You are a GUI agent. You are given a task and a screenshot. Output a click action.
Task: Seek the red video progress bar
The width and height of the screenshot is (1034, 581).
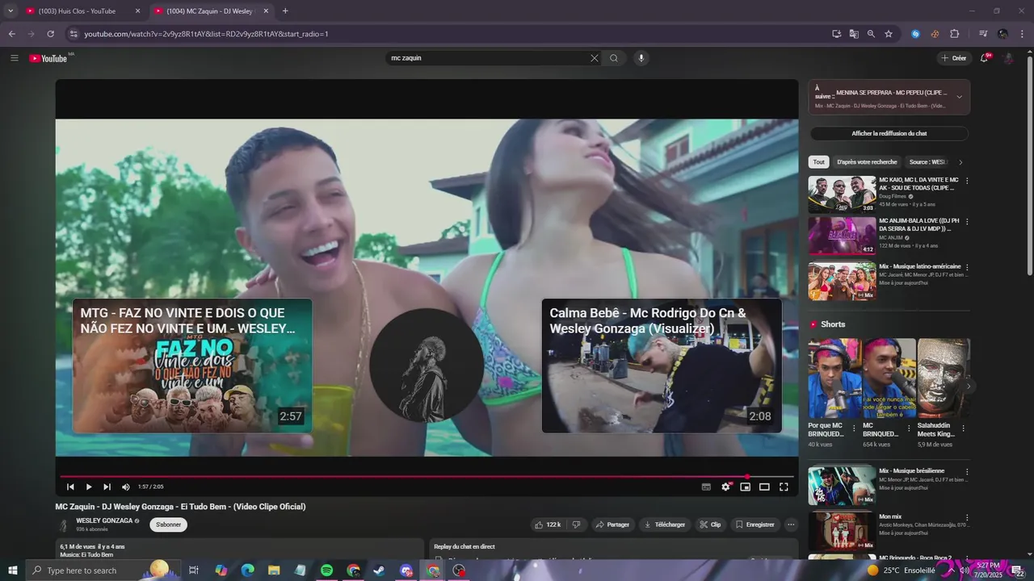point(427,476)
